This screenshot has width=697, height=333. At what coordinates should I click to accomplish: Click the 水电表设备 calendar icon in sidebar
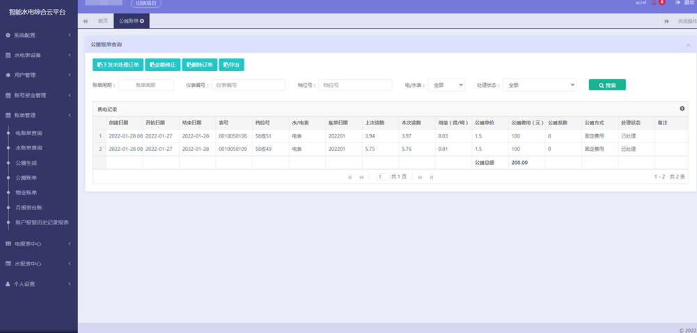(x=8, y=56)
